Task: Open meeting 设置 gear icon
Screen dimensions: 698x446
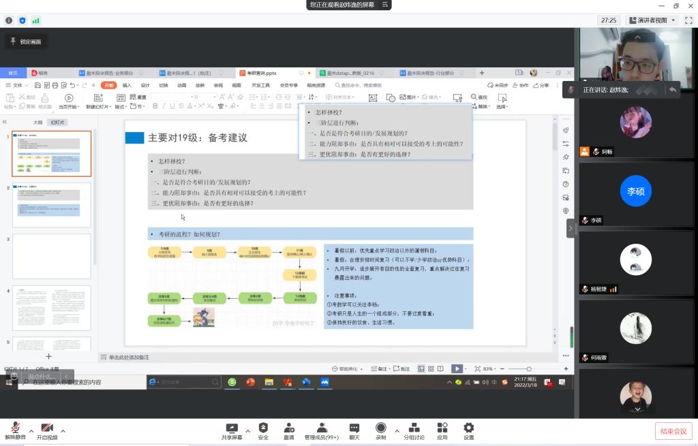Action: pyautogui.click(x=468, y=429)
